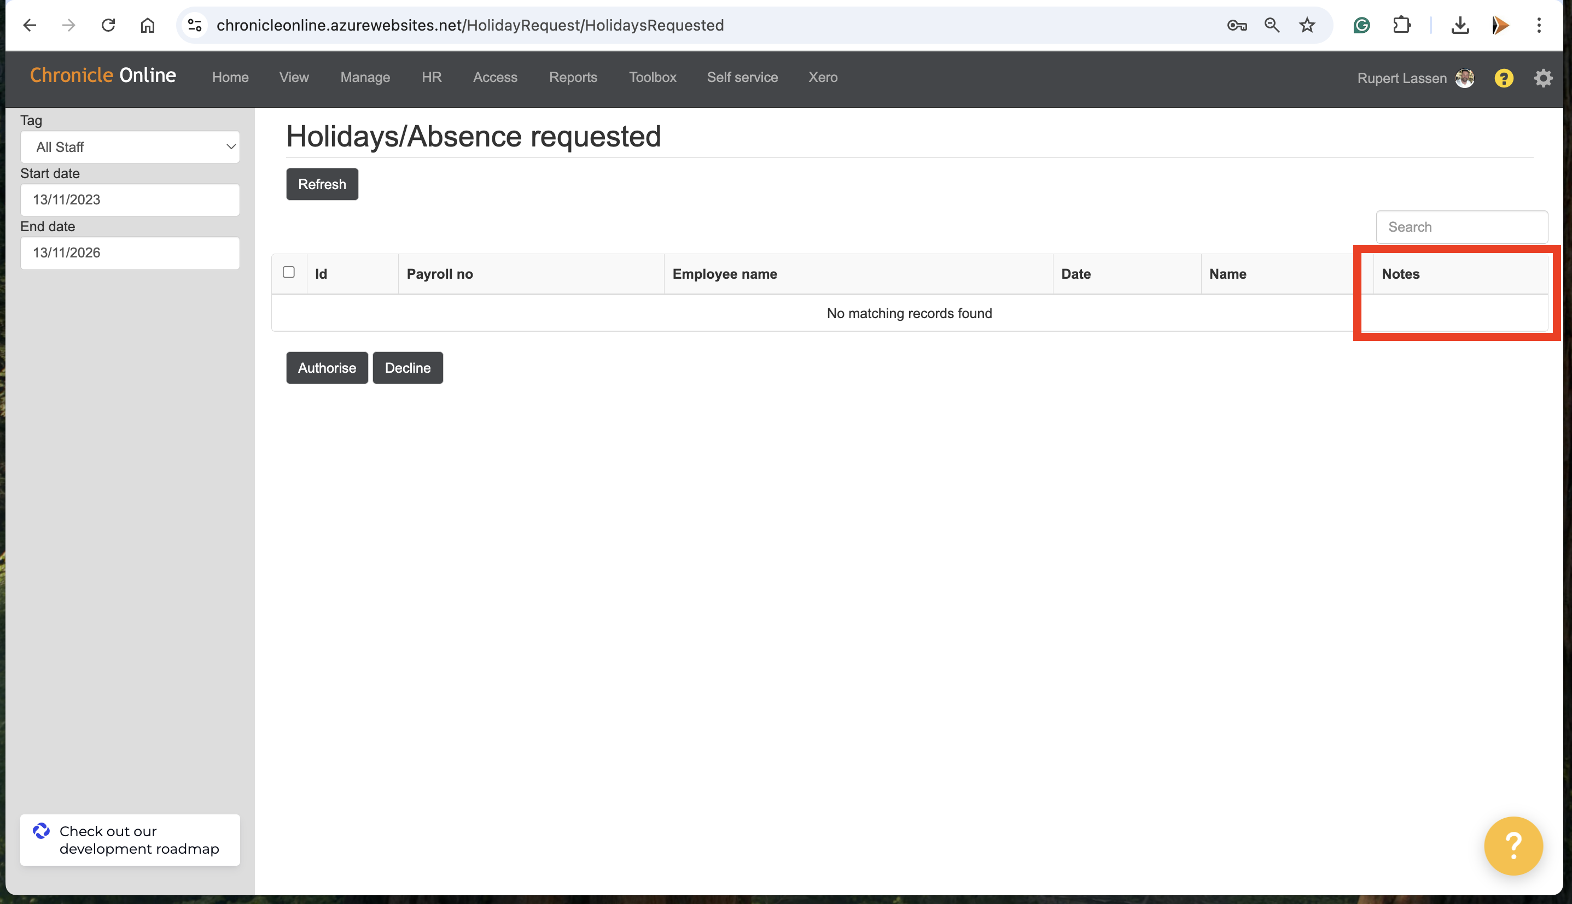The width and height of the screenshot is (1572, 904).
Task: Click the yellow help question mark icon in navbar
Action: [1503, 78]
